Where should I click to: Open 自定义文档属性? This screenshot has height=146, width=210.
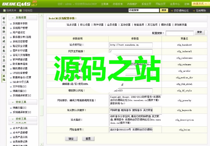[x=22, y=55]
